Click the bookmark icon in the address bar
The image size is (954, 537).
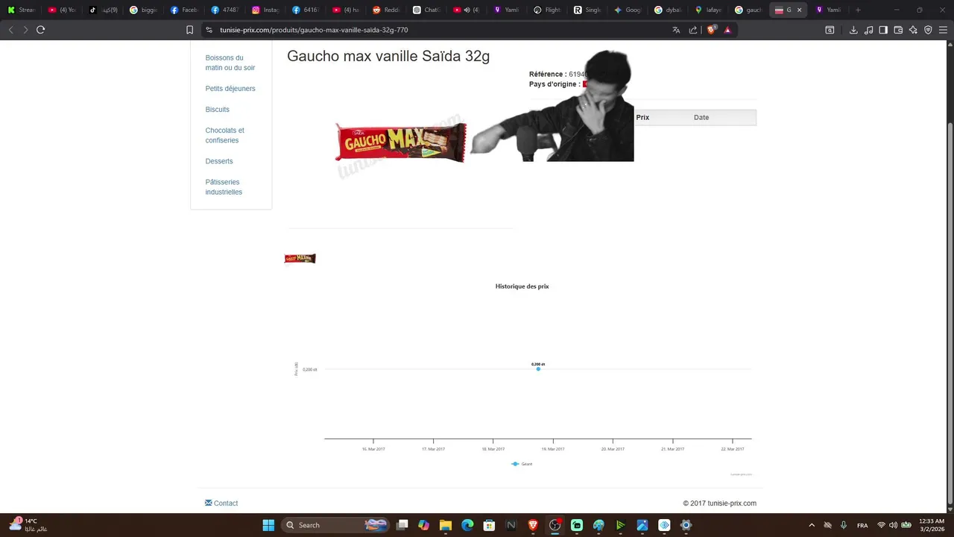[189, 30]
